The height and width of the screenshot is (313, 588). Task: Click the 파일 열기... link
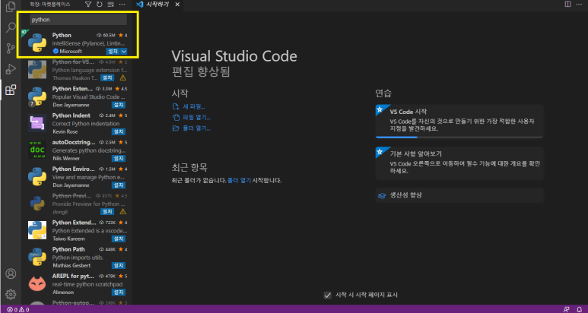(x=196, y=118)
